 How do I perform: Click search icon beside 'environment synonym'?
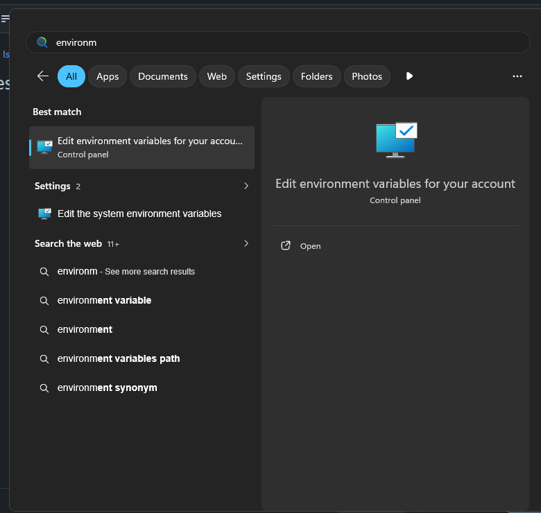point(44,388)
